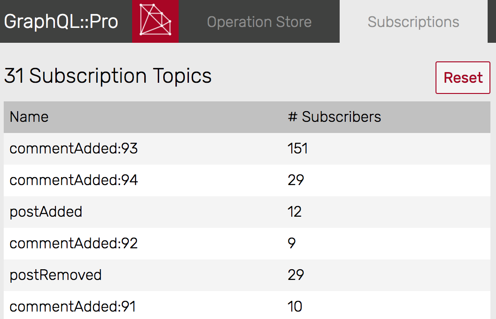Open the commentAdded:91 topic
The image size is (496, 319).
point(74,306)
